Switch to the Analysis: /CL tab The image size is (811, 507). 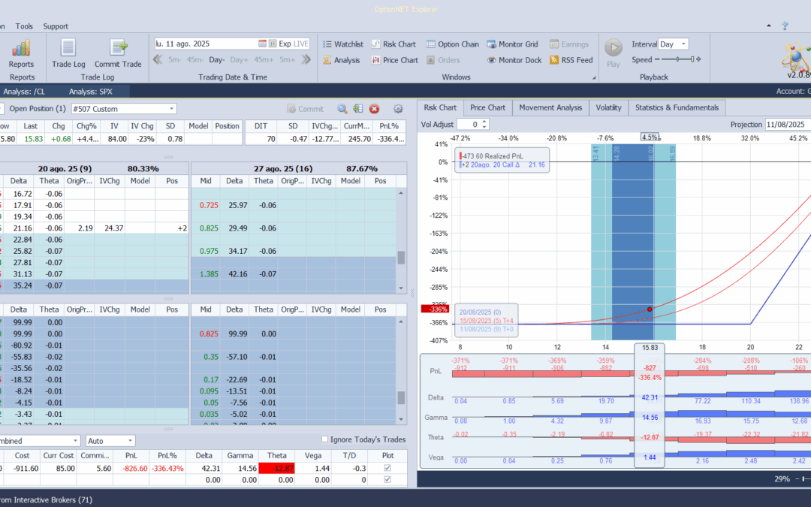pos(24,92)
